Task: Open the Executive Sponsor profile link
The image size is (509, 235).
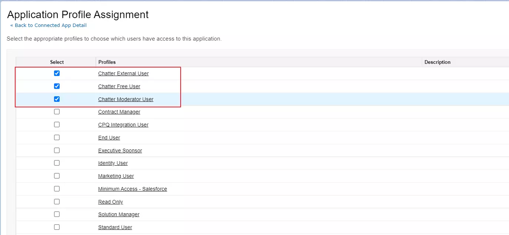Action: pyautogui.click(x=120, y=151)
